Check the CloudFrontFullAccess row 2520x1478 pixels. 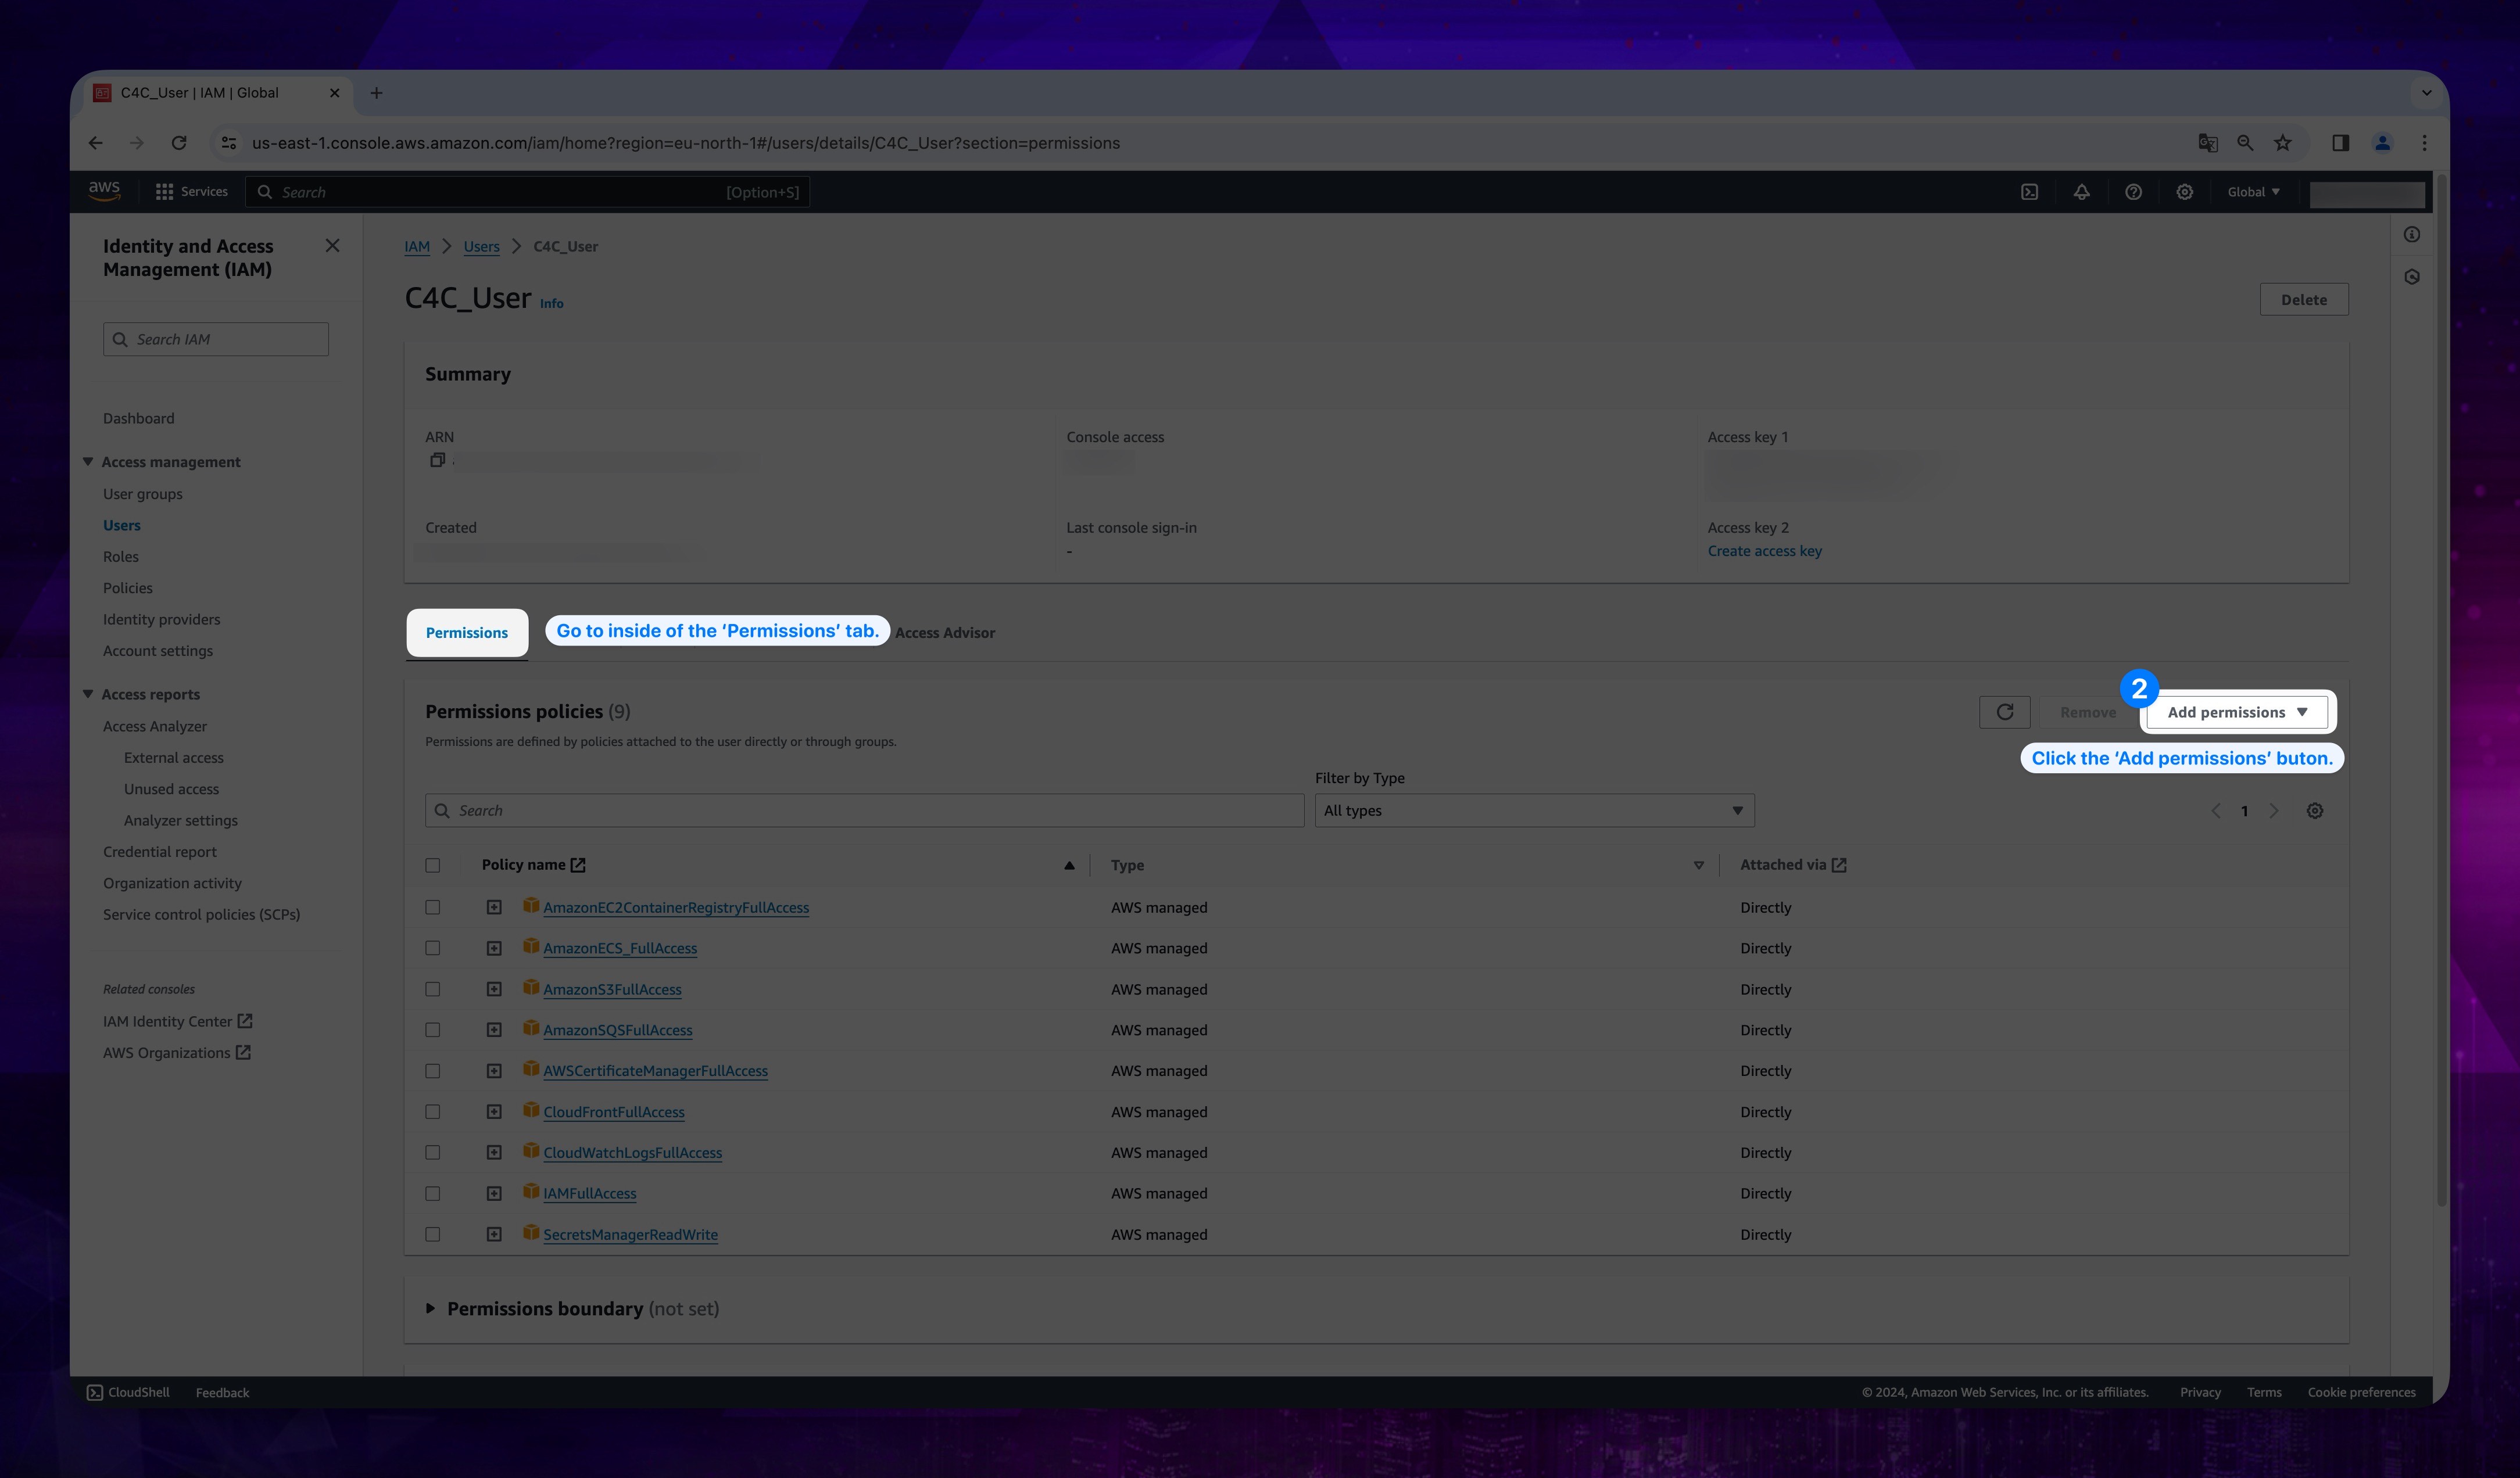coord(432,1112)
